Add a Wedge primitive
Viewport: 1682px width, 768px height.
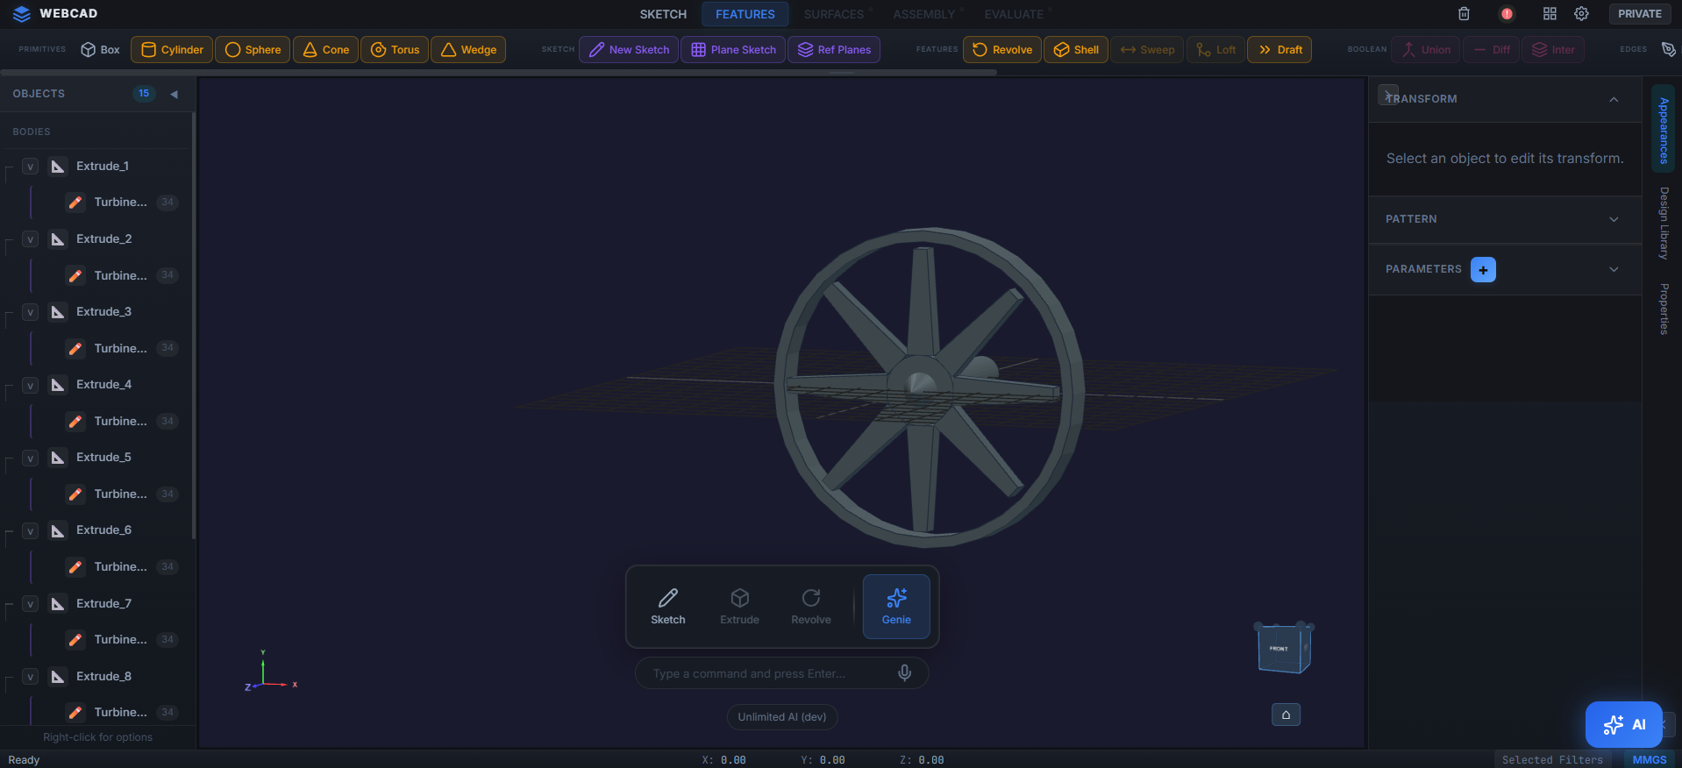point(468,50)
